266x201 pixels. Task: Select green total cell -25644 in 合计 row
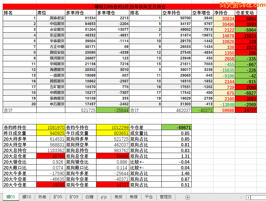point(113,110)
